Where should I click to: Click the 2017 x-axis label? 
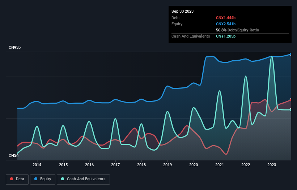click(x=115, y=165)
